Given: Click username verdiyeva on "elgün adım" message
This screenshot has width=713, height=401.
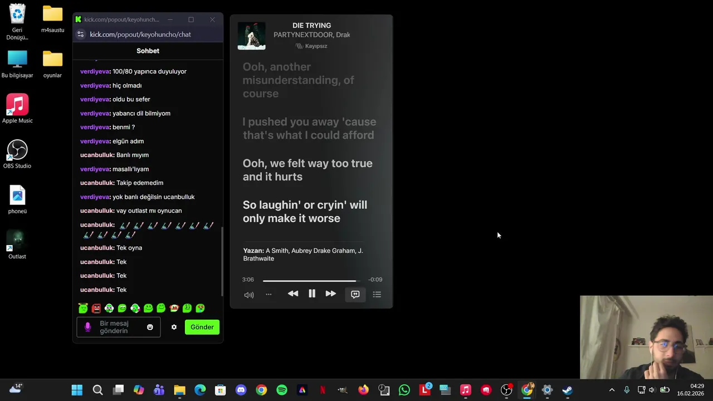Looking at the screenshot, I should tap(95, 141).
